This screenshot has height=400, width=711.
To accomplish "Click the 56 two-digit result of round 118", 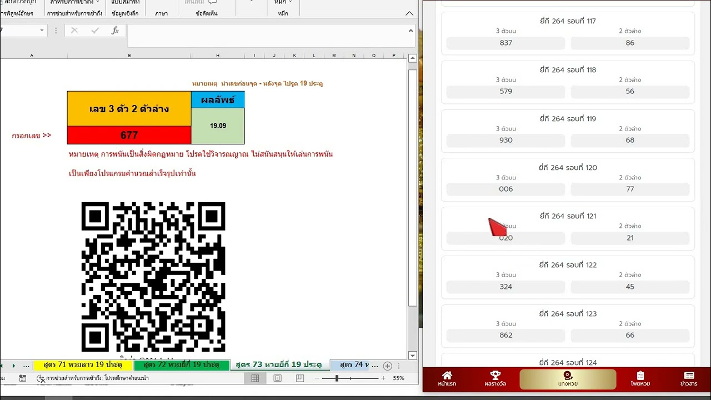I will click(x=630, y=92).
